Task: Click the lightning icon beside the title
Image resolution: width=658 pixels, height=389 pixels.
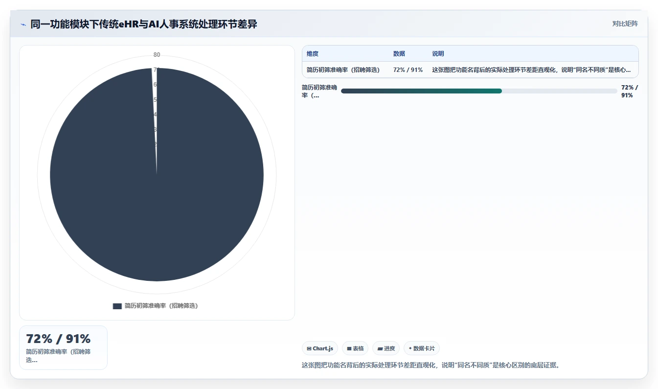Action: click(23, 24)
